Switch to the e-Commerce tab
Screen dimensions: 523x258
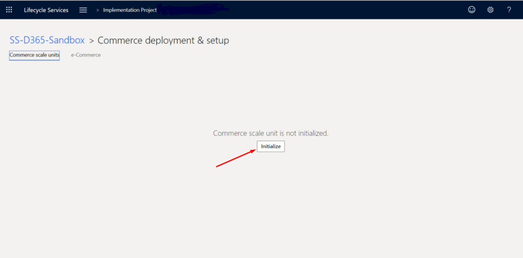coord(86,55)
